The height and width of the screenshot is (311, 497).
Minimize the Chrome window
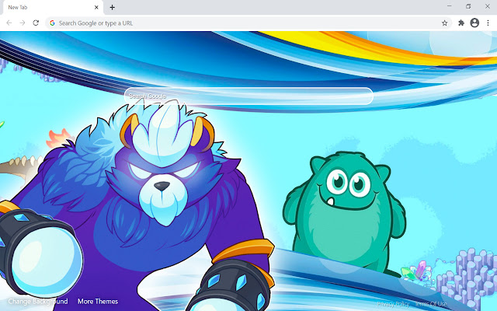tap(449, 6)
